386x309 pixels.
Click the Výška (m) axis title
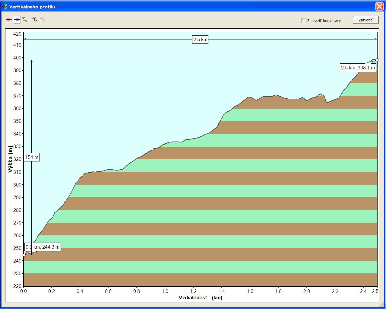[11, 159]
